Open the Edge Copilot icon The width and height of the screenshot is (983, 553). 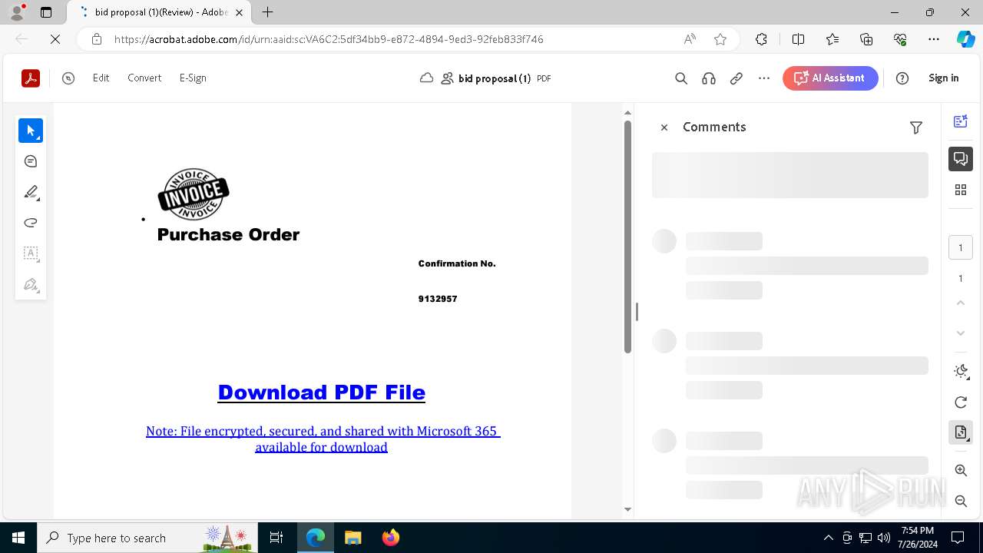coord(966,39)
